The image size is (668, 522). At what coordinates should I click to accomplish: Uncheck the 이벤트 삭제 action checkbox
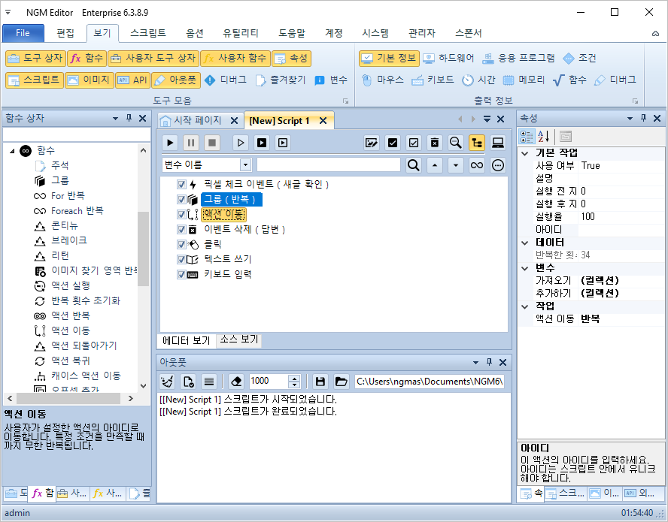point(181,229)
